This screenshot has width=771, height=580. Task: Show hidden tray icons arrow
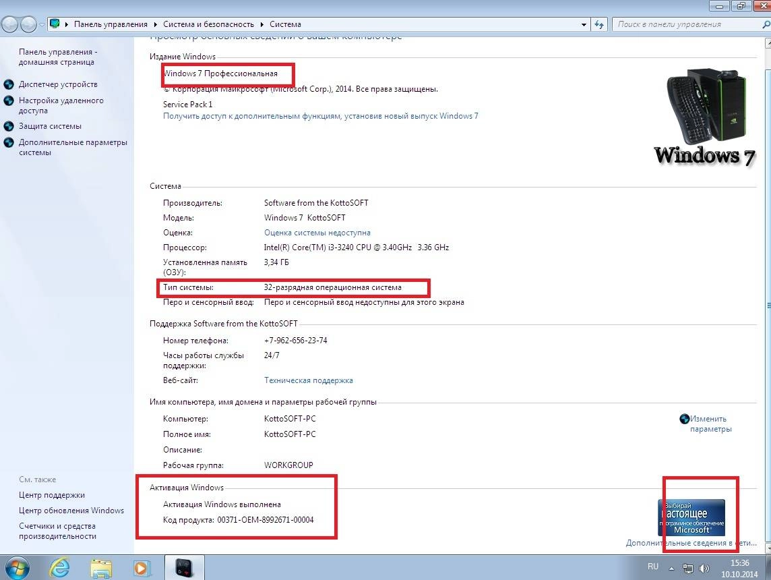[672, 569]
